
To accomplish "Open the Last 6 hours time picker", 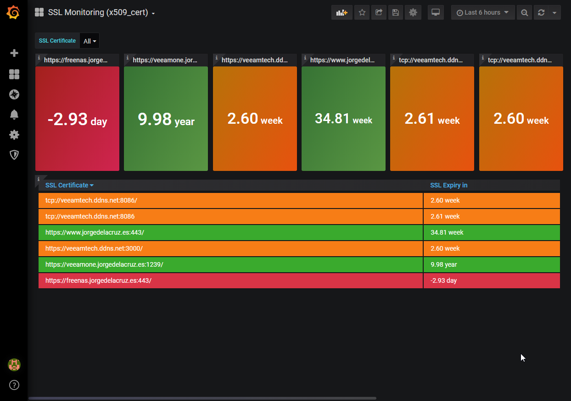I will [x=482, y=13].
